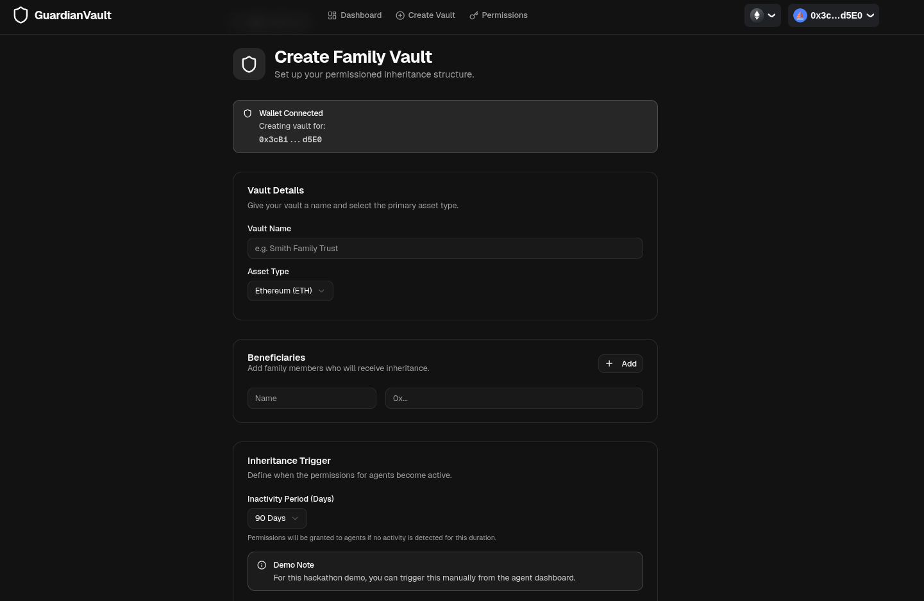Click the Dashboard grid icon
The image size is (924, 601).
click(x=332, y=15)
